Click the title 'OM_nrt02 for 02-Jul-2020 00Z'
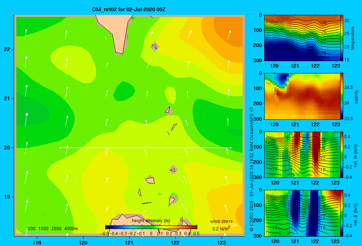Screen dimensions: 362x246 click(129, 9)
